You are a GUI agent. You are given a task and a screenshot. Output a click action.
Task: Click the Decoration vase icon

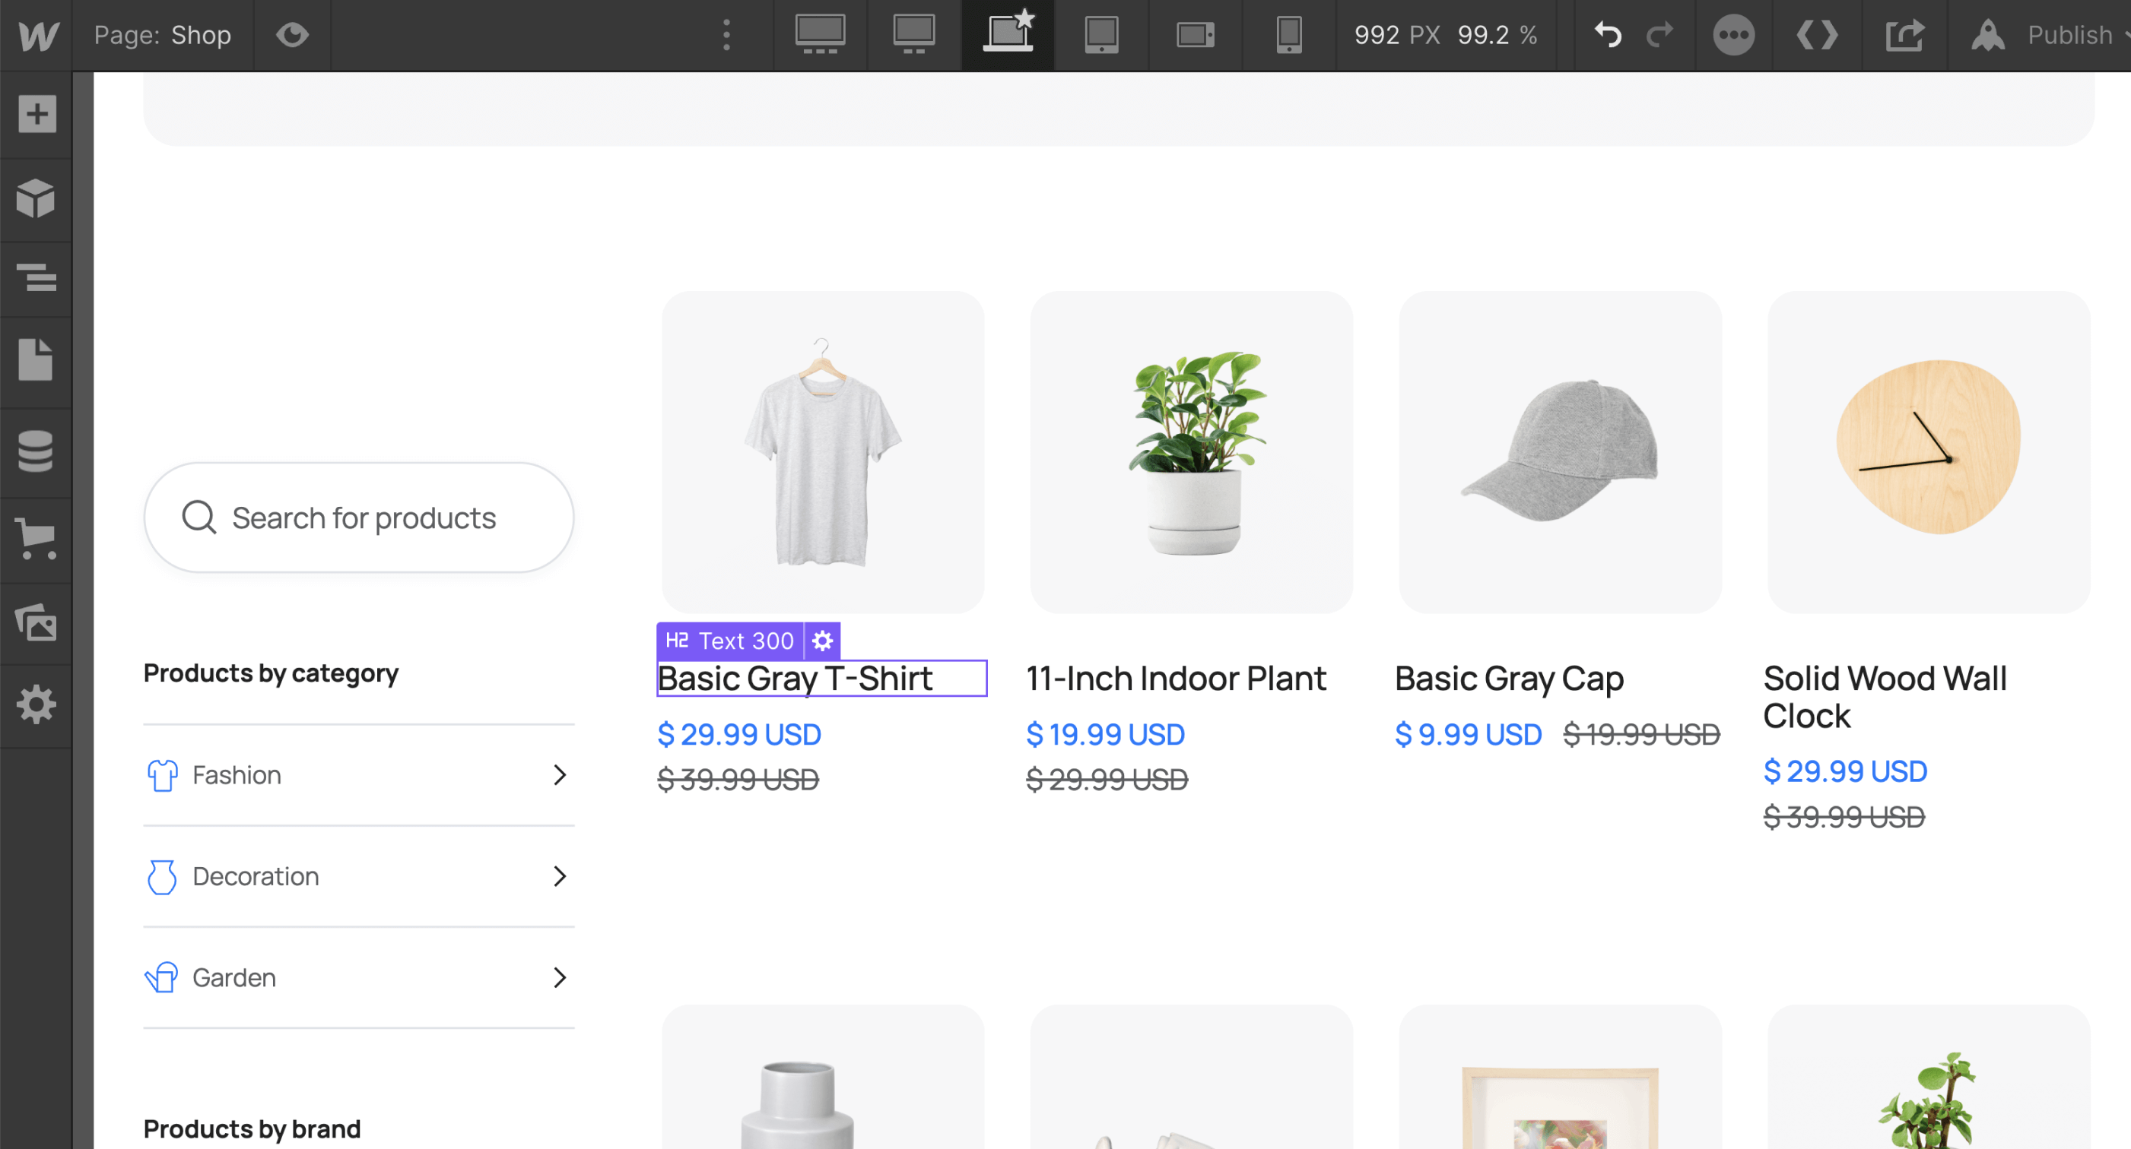point(162,877)
